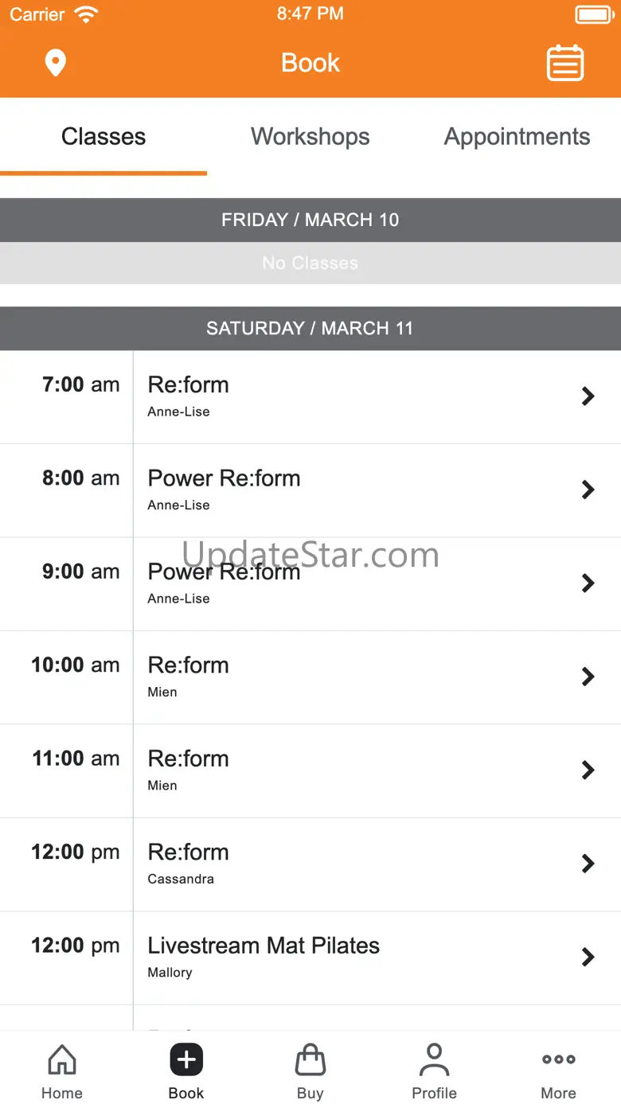The height and width of the screenshot is (1104, 621).
Task: Expand the 7:00 am Re:form chevron
Action: point(588,396)
